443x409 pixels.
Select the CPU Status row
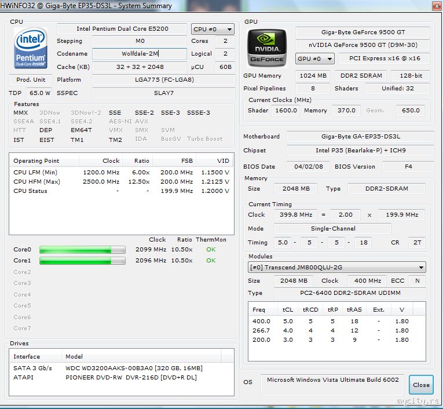122,191
